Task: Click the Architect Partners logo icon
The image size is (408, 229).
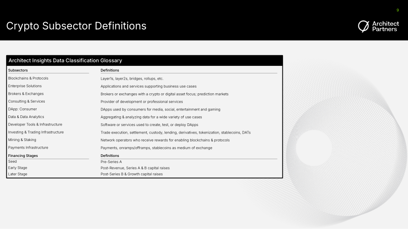Action: coord(364,26)
